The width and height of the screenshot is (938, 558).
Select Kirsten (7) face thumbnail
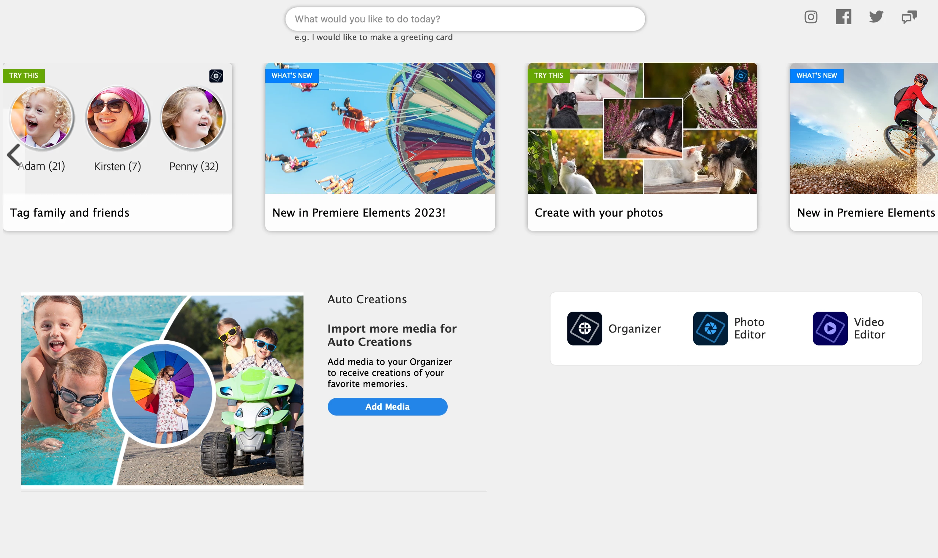point(118,118)
